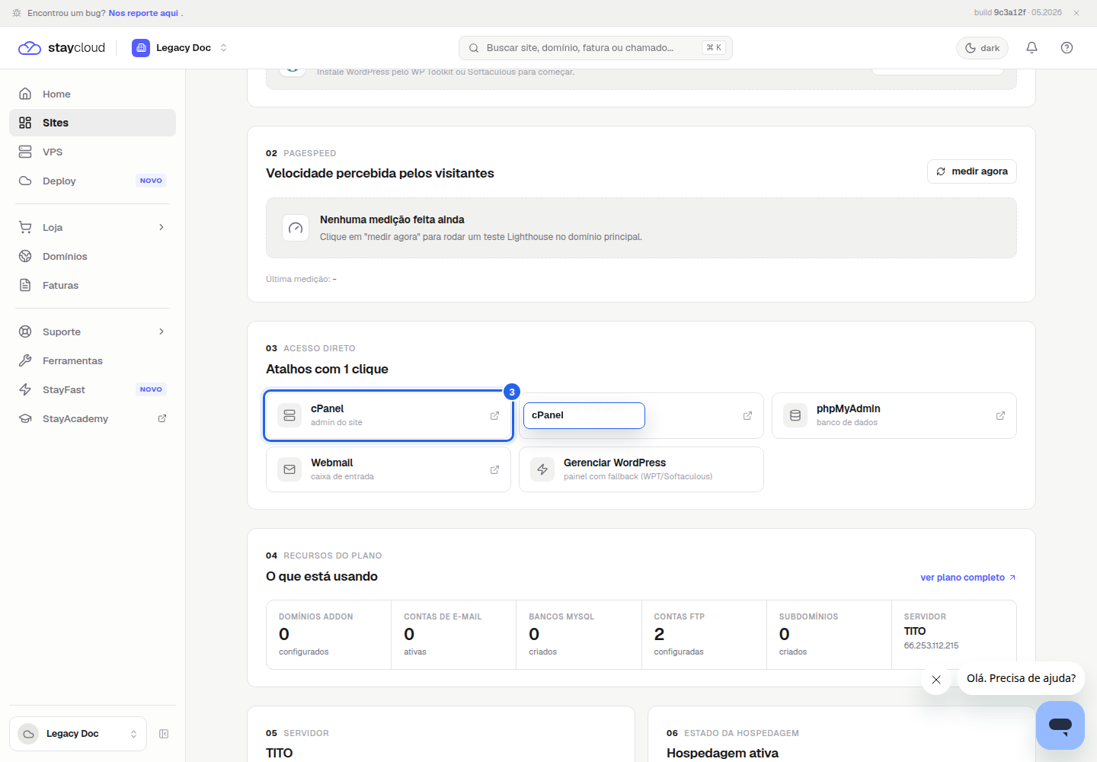The image size is (1097, 762).
Task: Click the Velocidade percebida pelos visitantes heading
Action: point(380,173)
